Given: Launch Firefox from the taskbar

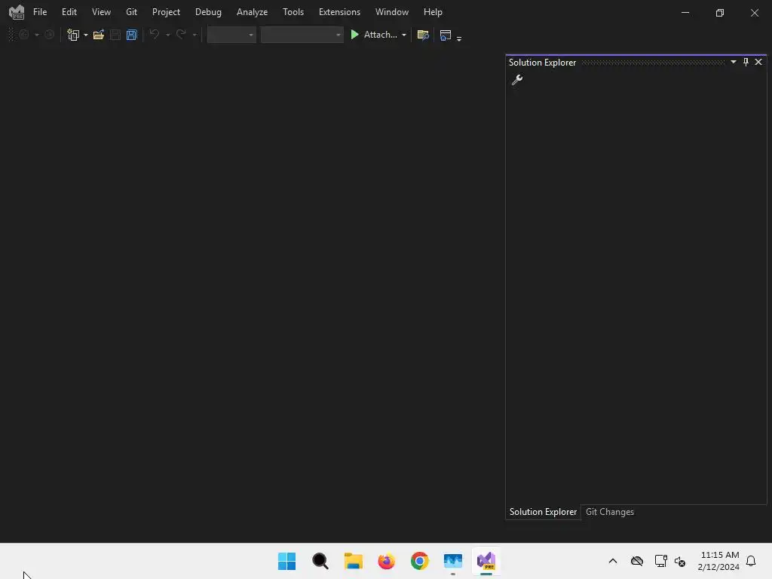Looking at the screenshot, I should pyautogui.click(x=387, y=561).
